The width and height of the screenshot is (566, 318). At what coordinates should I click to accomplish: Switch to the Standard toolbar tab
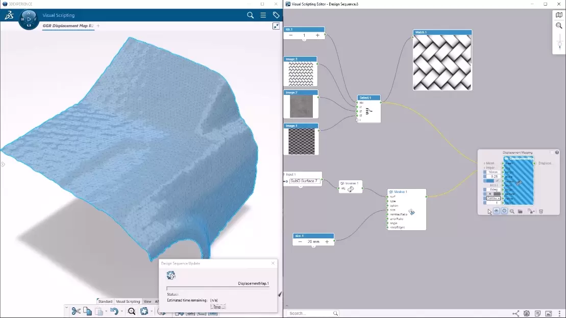pos(105,301)
